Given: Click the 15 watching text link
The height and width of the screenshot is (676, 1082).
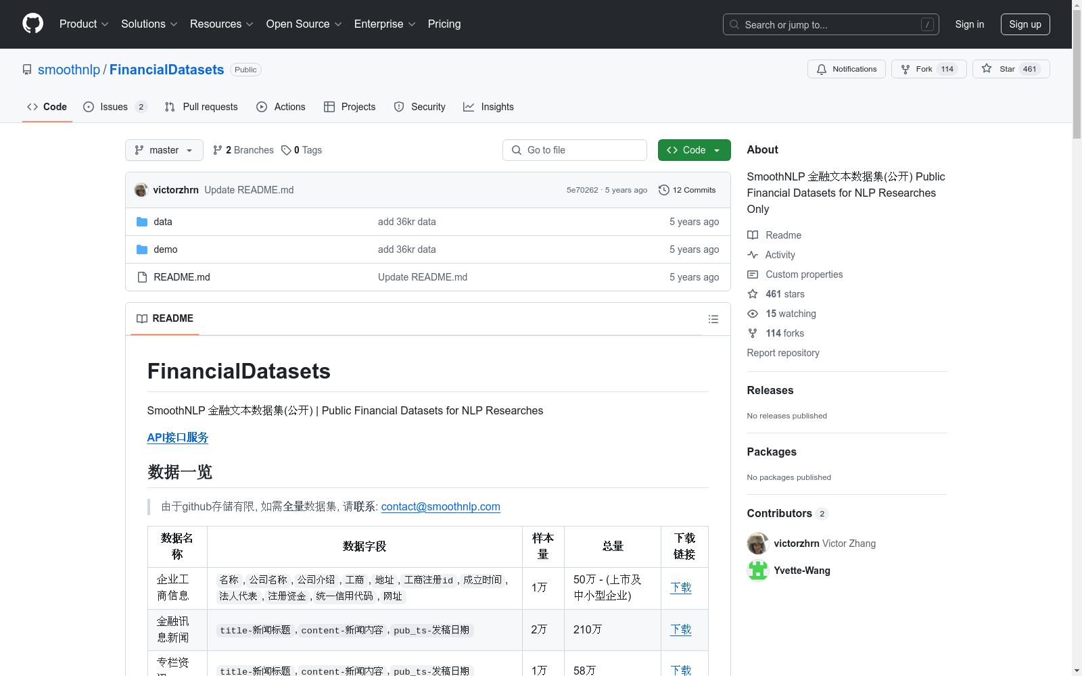Looking at the screenshot, I should point(791,314).
